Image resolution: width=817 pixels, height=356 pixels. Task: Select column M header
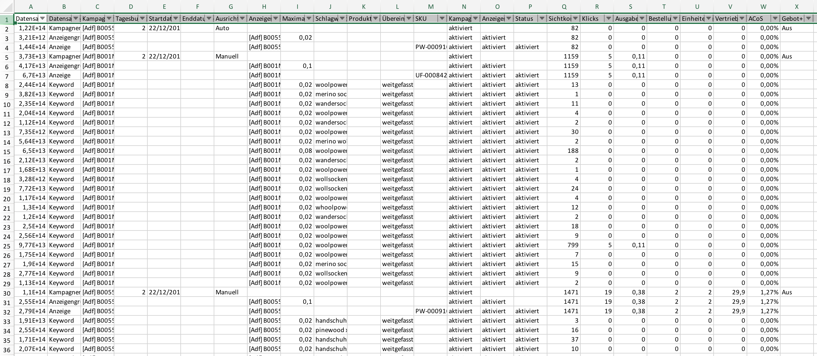click(430, 7)
